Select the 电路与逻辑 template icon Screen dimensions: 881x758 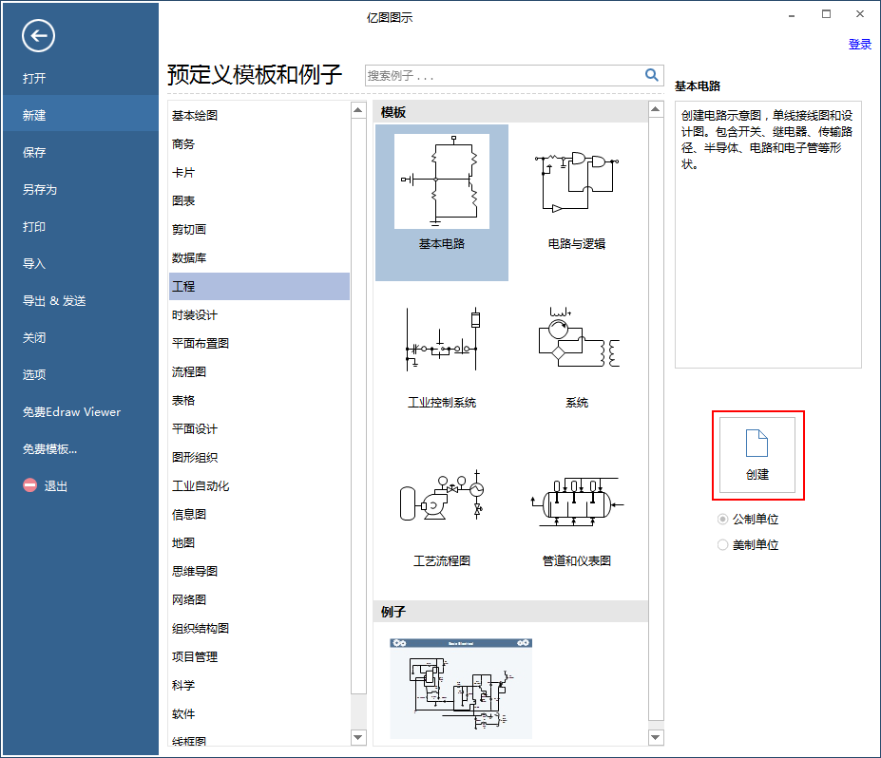(577, 181)
